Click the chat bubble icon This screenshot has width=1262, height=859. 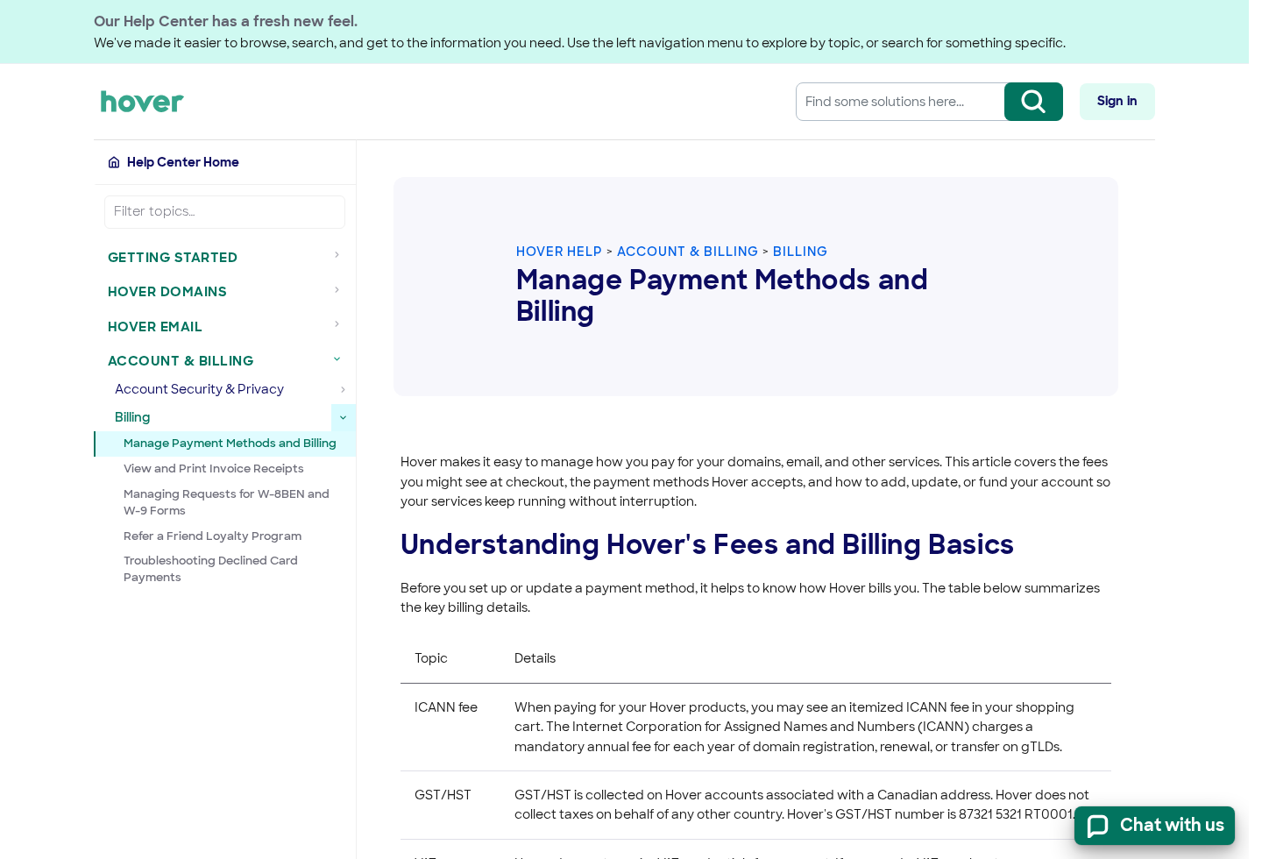pos(1098,826)
